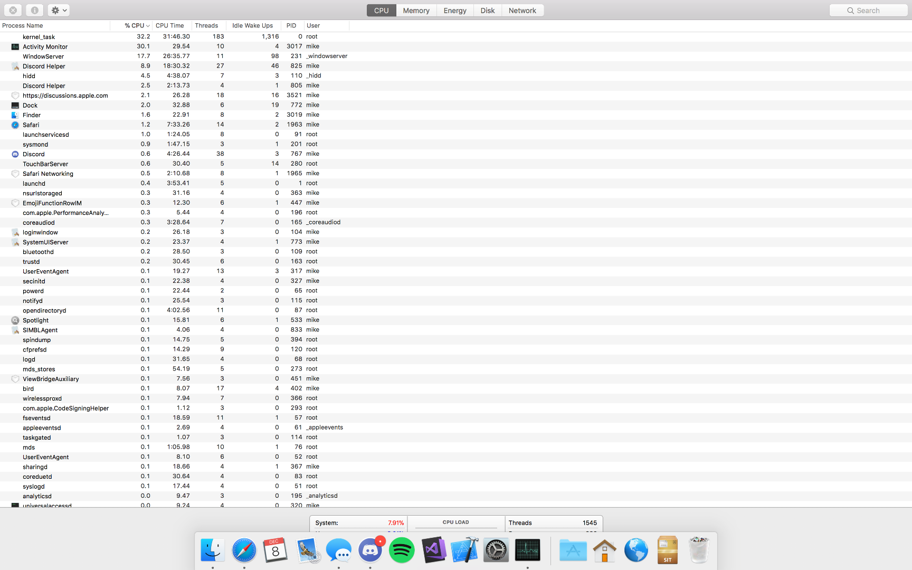The width and height of the screenshot is (912, 570).
Task: Open System Preferences from the Dock
Action: 496,550
